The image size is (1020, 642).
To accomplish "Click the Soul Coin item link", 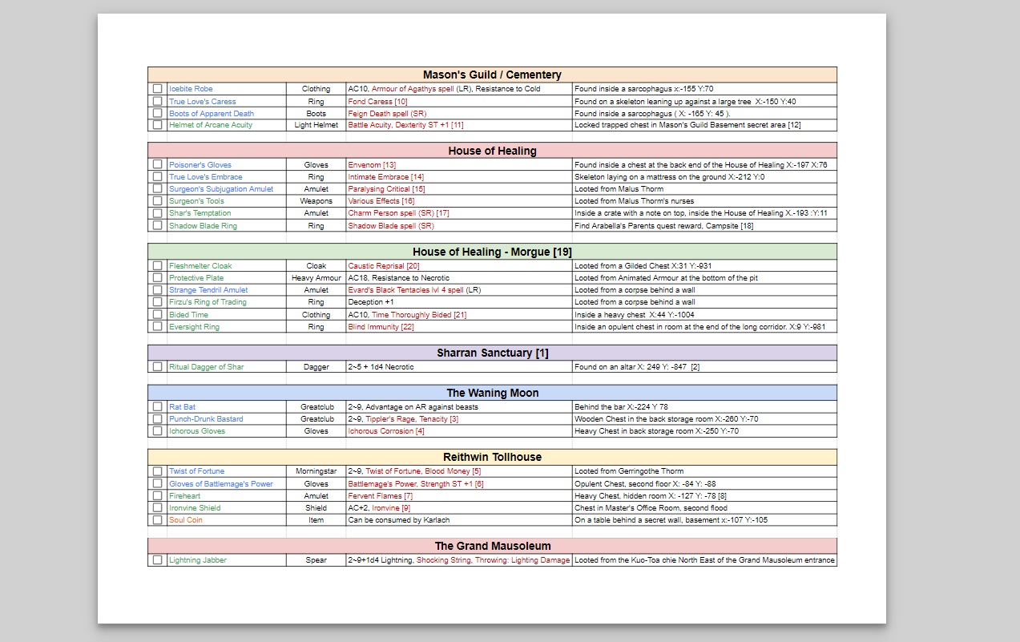I will click(x=186, y=520).
